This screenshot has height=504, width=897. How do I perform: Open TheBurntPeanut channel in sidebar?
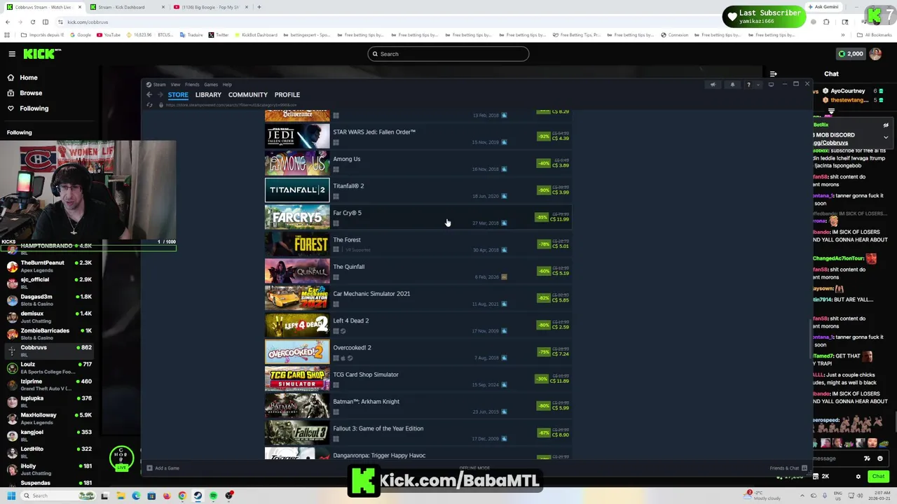coord(49,266)
